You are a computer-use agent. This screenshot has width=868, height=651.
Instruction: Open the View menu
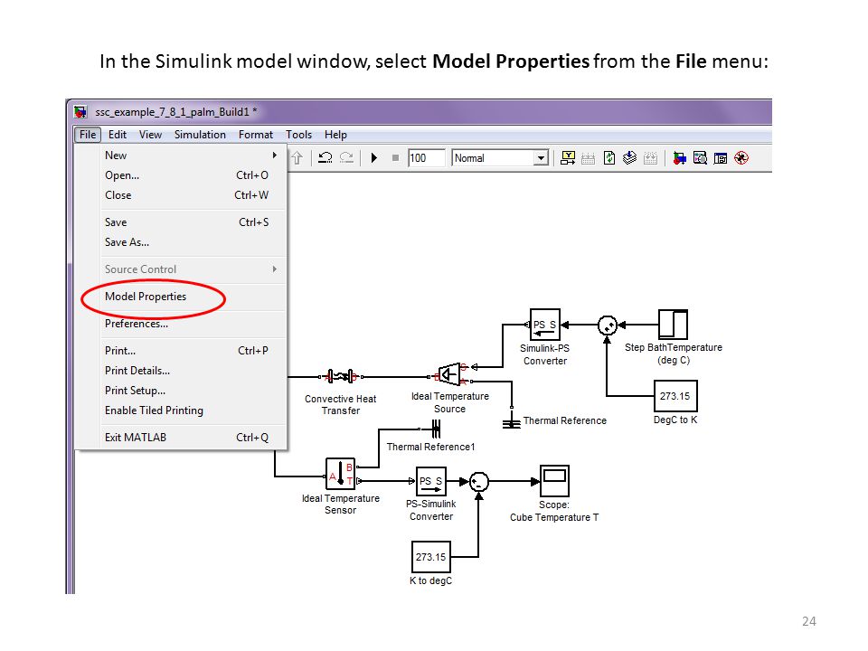[151, 135]
